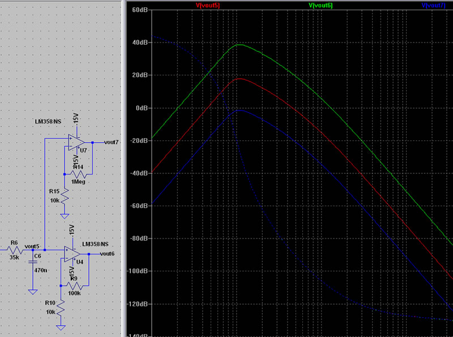
Task: Click the 100k value of R9
Action: [74, 293]
